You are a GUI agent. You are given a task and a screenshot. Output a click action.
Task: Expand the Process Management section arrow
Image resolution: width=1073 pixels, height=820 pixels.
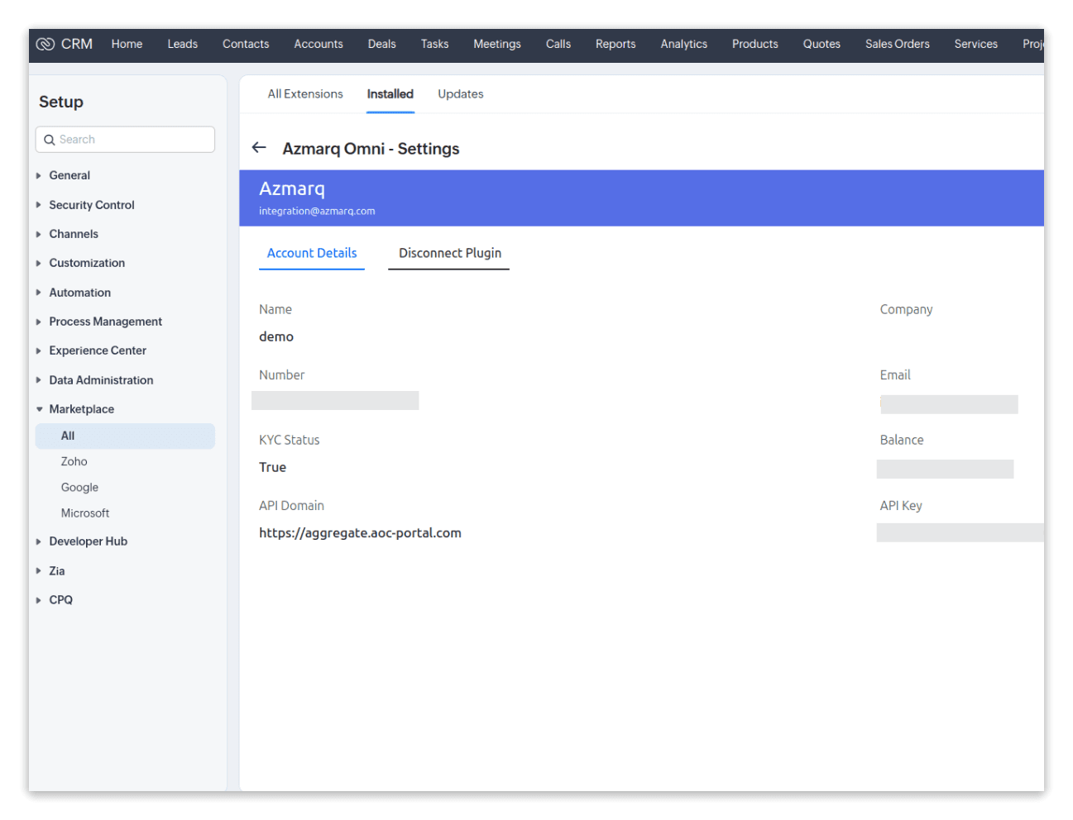coord(39,322)
